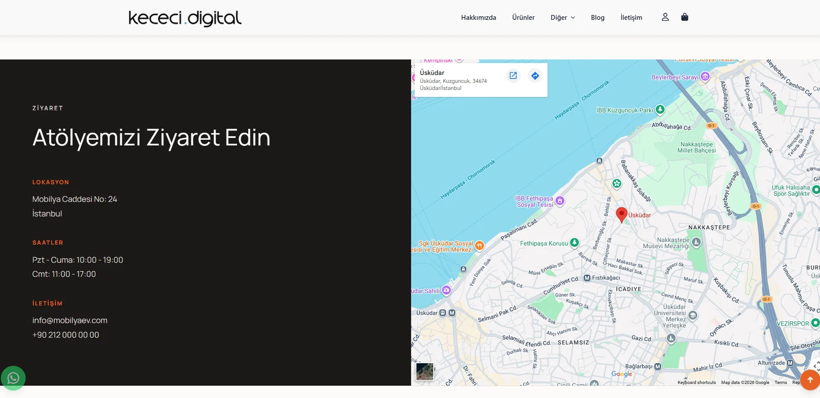Click Üsküdar Üniversitesi graduation cap marker
The height and width of the screenshot is (398, 820).
coord(693,315)
